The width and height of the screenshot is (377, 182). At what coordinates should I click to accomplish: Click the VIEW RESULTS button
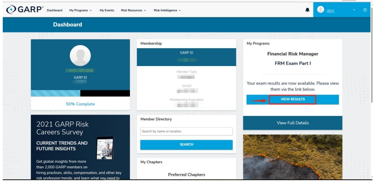click(x=293, y=99)
